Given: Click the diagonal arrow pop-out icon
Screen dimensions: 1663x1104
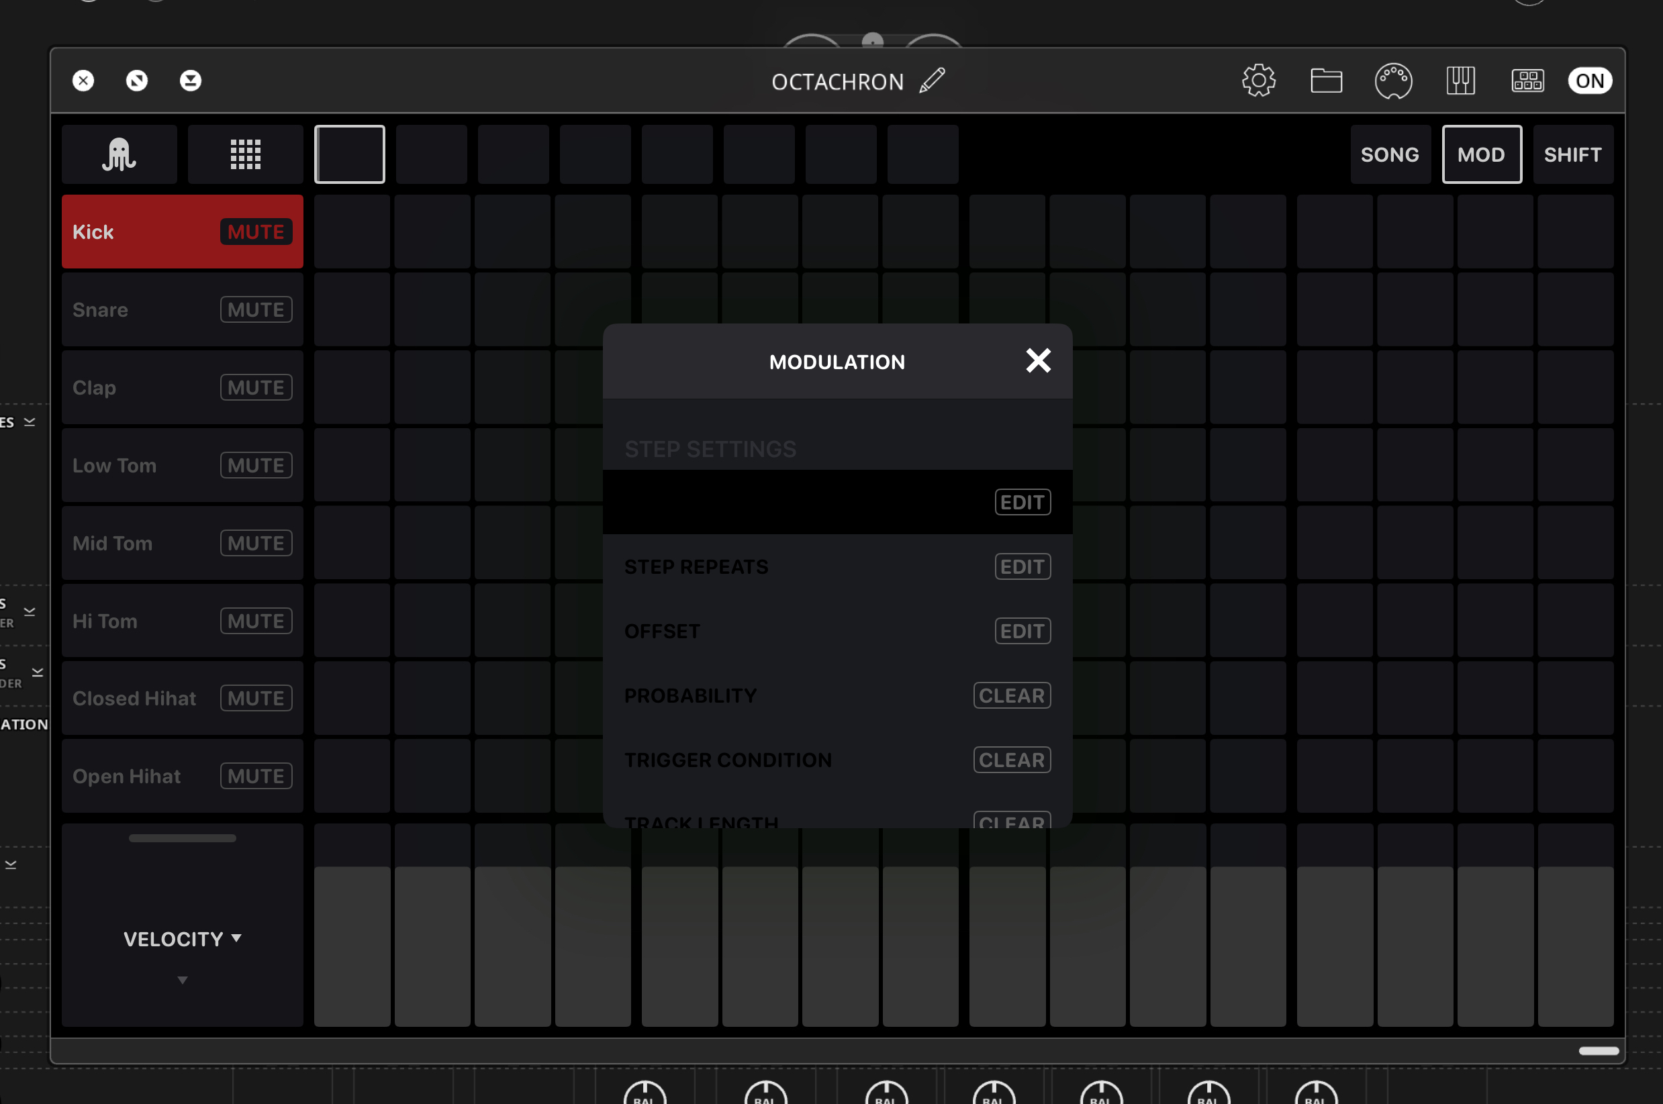Looking at the screenshot, I should pyautogui.click(x=137, y=81).
